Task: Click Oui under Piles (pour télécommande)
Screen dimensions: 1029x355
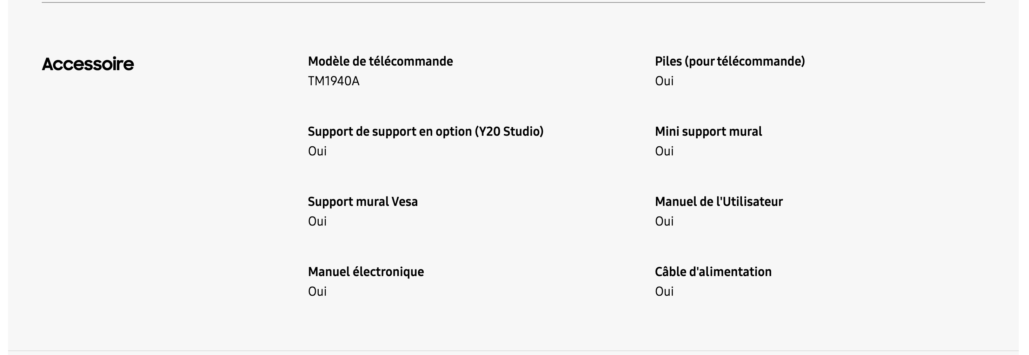Action: point(664,81)
